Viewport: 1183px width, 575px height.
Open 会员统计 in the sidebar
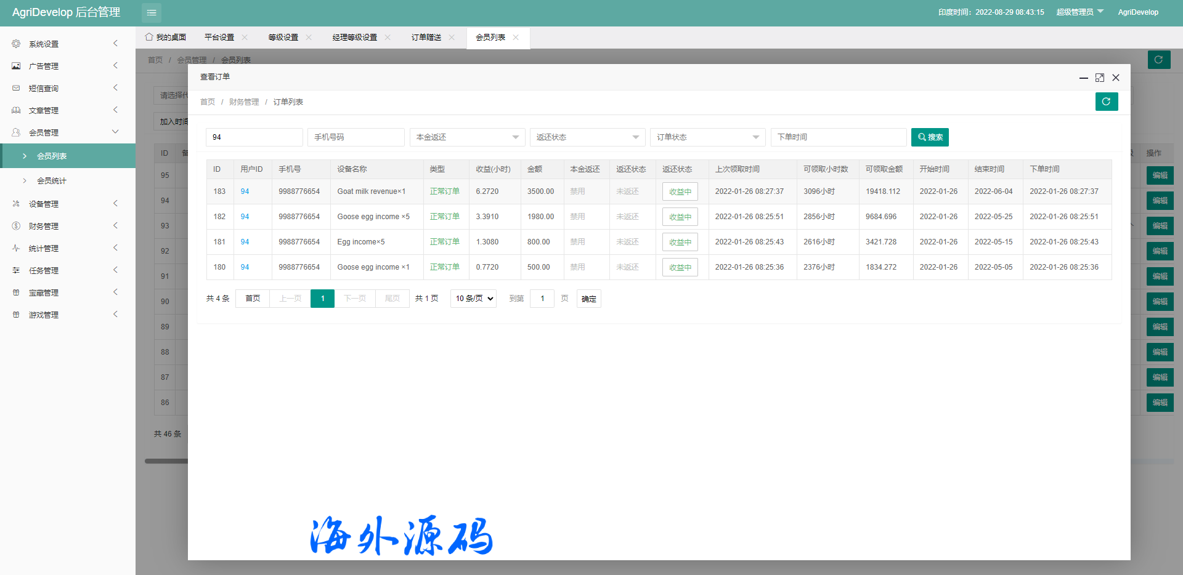pyautogui.click(x=52, y=181)
